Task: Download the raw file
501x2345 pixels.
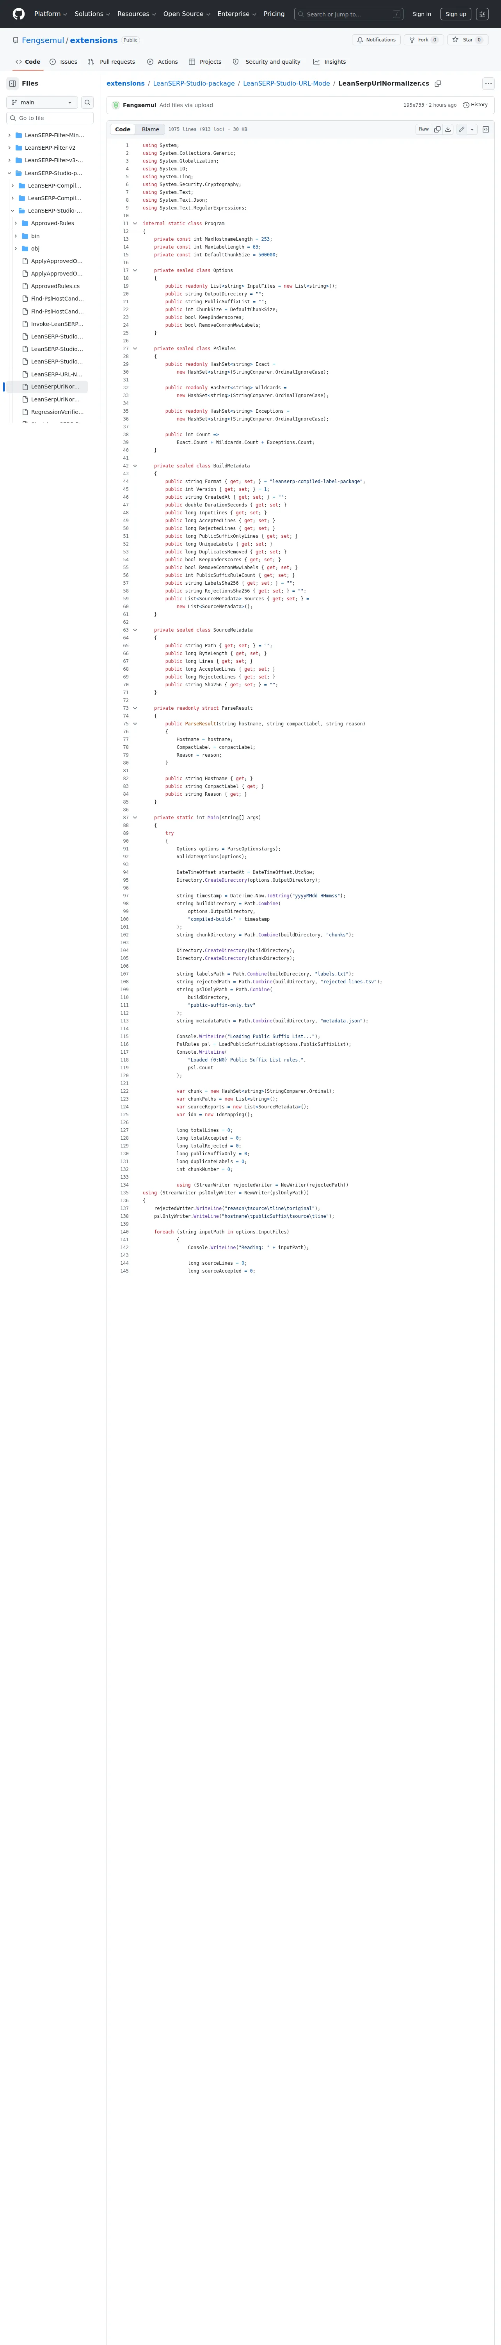Action: (x=448, y=129)
